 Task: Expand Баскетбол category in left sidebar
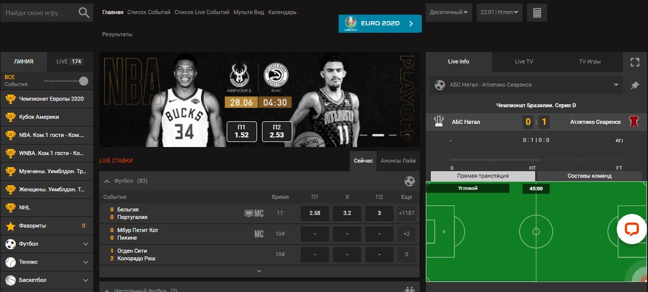click(85, 280)
